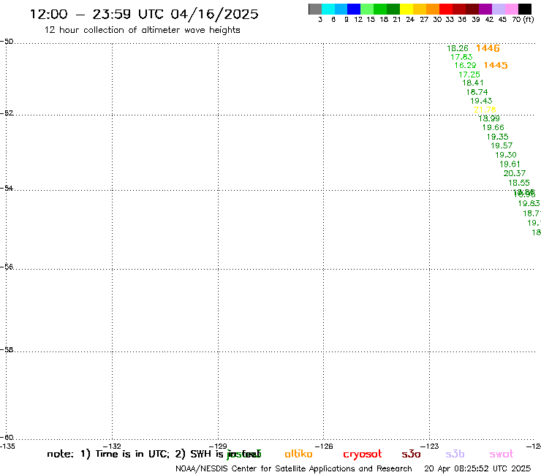Click the orange swatch in the color scale
This screenshot has height=475, width=541.
(433, 9)
